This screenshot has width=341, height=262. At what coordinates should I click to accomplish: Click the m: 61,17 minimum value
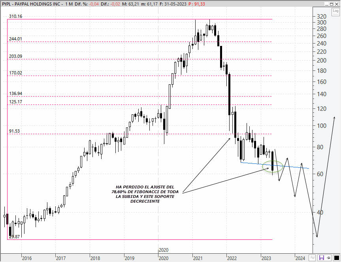point(150,4)
